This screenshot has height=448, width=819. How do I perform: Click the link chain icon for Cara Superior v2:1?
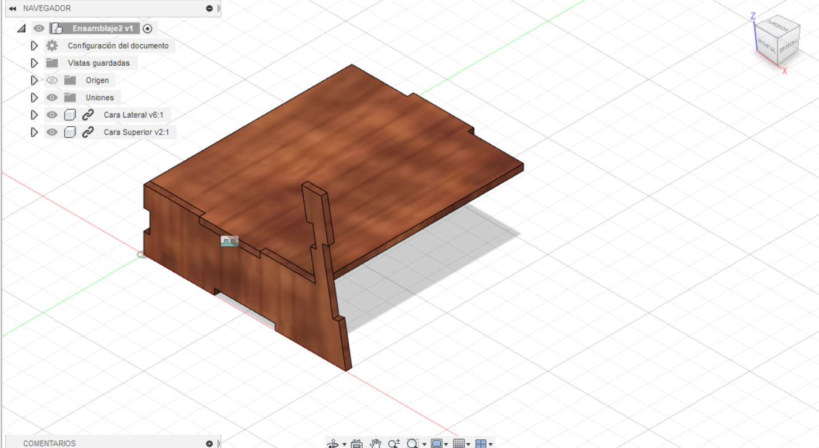pyautogui.click(x=88, y=132)
